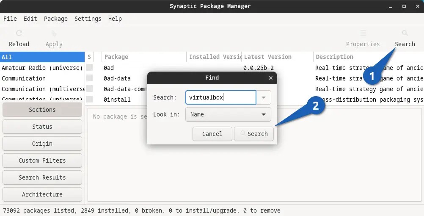This screenshot has width=424, height=216.
Task: Select the Status filter button
Action: (x=42, y=127)
